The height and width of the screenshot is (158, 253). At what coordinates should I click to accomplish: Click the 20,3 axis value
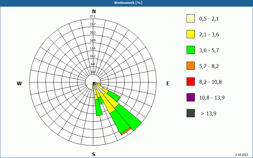tap(93, 33)
